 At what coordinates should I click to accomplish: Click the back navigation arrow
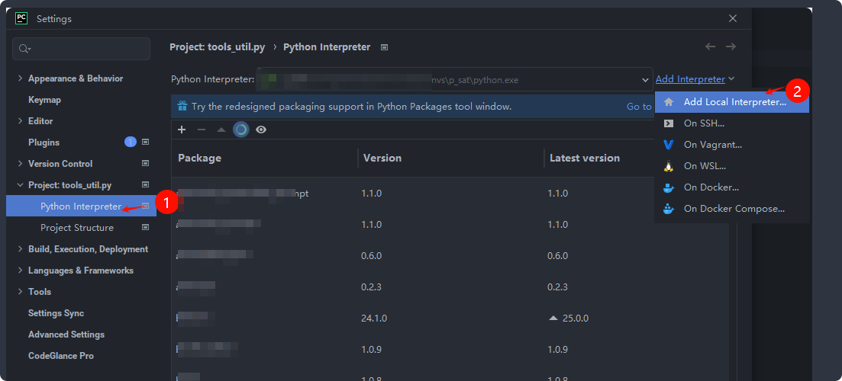pyautogui.click(x=711, y=46)
